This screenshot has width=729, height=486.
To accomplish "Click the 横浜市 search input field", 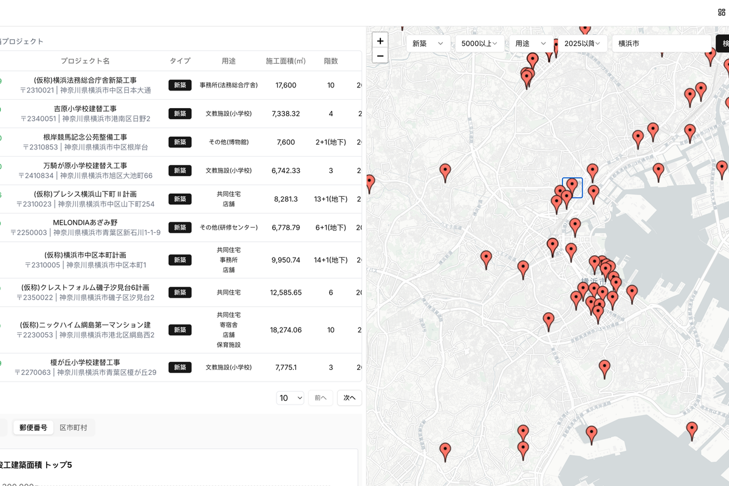I will pos(662,43).
